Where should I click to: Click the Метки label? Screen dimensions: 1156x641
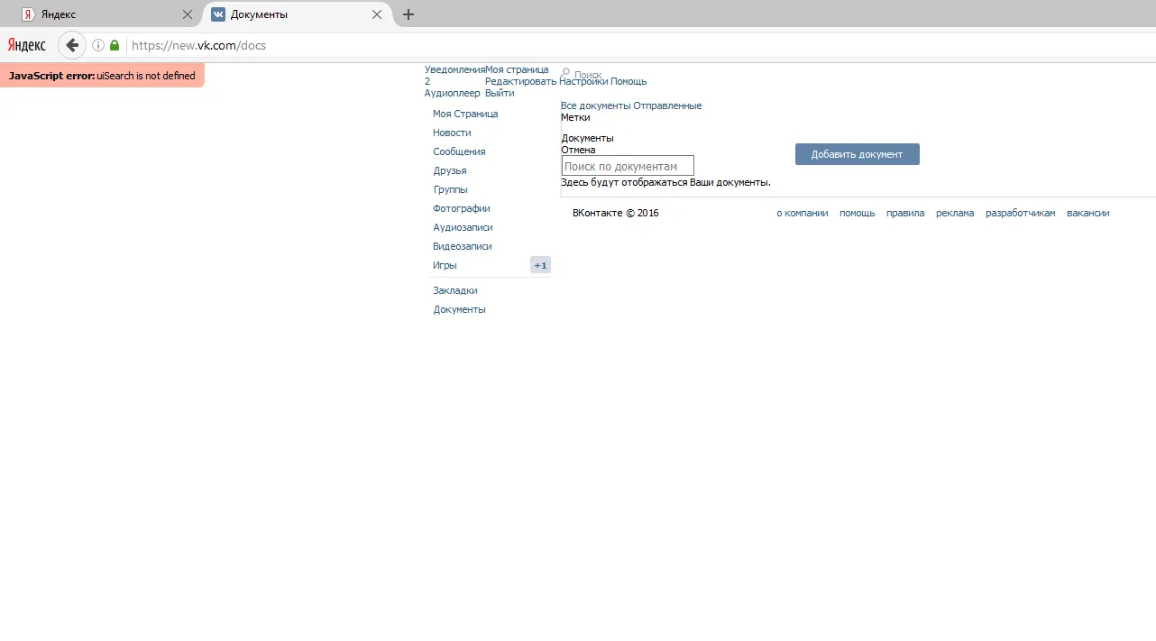[x=575, y=117]
